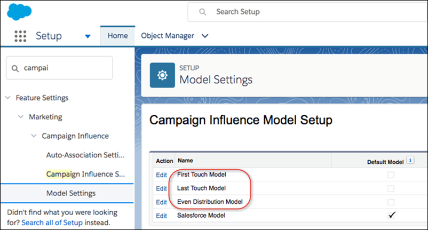
Task: Click the Quick Find magnifier icon
Action: (x=16, y=68)
